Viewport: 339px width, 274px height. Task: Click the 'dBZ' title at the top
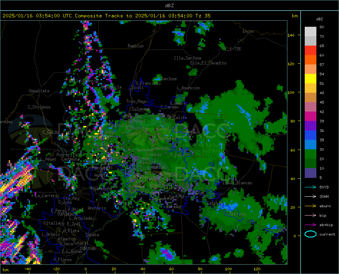(x=169, y=6)
